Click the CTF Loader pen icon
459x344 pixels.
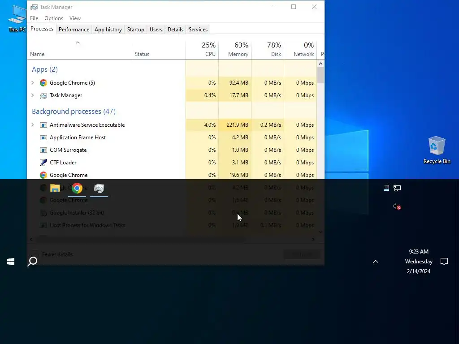[43, 162]
